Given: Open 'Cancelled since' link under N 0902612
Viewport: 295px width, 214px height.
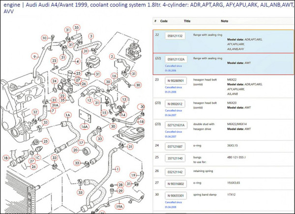Looking at the screenshot, I should click(173, 113).
